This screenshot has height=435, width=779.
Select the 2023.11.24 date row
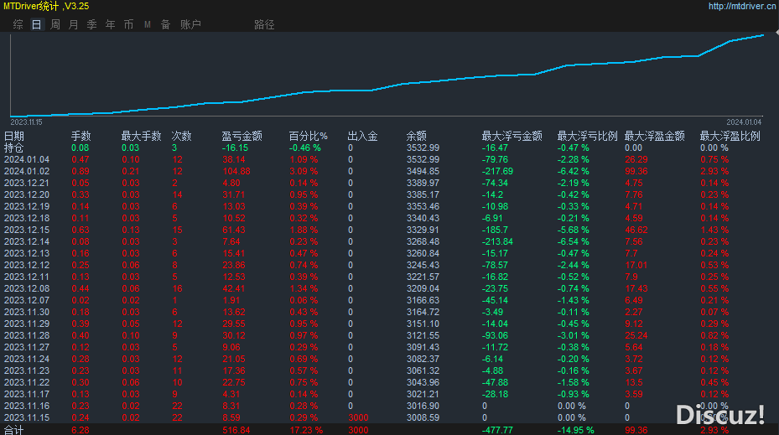[x=389, y=359]
